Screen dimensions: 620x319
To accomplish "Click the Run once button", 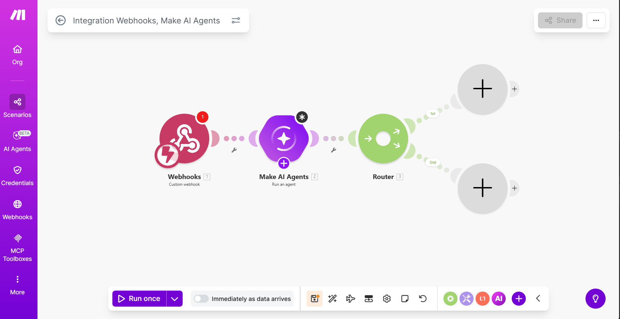I will pos(139,299).
